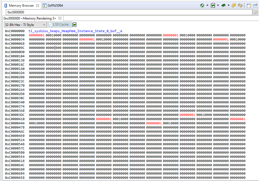Click address 0xC000023C row label

(15, 81)
